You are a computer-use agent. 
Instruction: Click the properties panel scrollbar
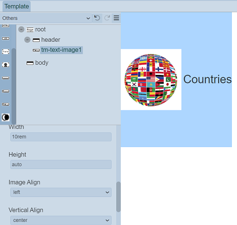click(118, 197)
